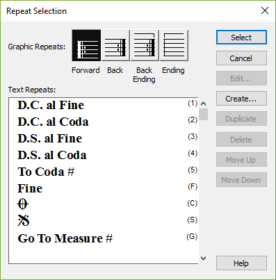Click the Text Repeats scrollbar thumb
Viewport: 276px width, 280px height.
(x=203, y=114)
